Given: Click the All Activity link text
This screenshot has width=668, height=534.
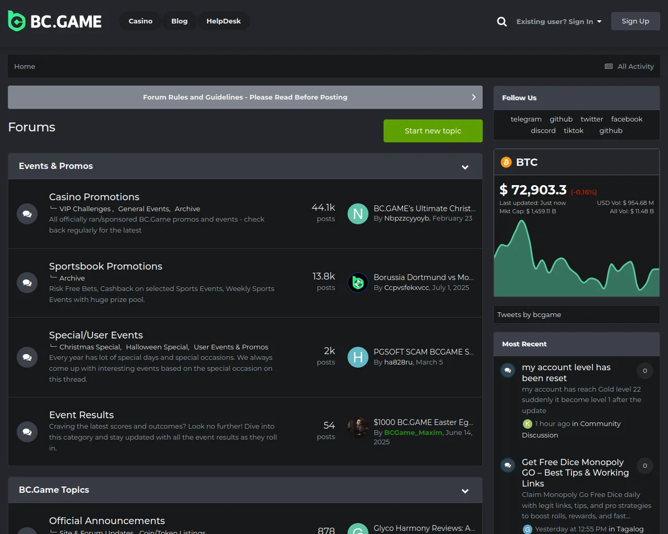Looking at the screenshot, I should [636, 66].
